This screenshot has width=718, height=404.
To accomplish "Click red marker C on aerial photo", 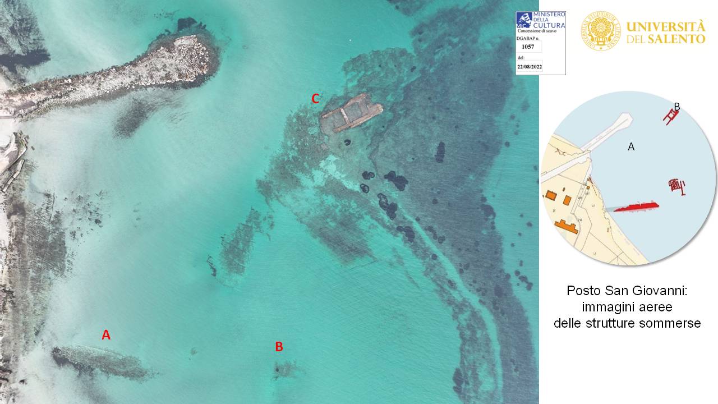I will (x=315, y=99).
